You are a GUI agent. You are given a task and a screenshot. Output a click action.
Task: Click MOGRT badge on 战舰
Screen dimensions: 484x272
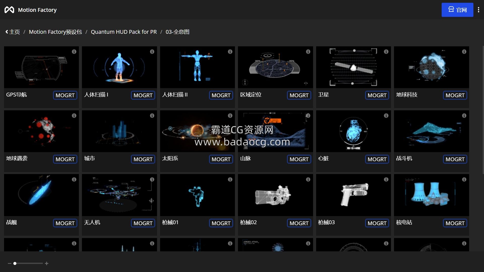click(x=65, y=223)
